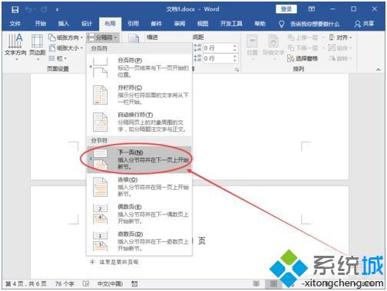Choose 下一页(N) section break option

pos(139,159)
